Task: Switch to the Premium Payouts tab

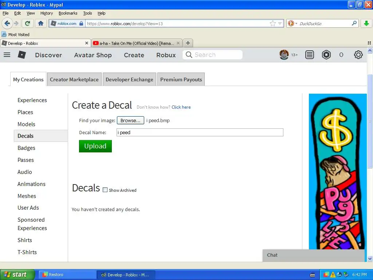Action: (x=181, y=79)
